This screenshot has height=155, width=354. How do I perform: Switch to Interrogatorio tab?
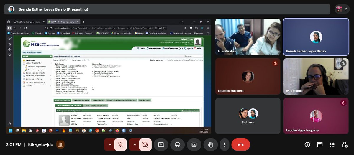pyautogui.click(x=98, y=100)
